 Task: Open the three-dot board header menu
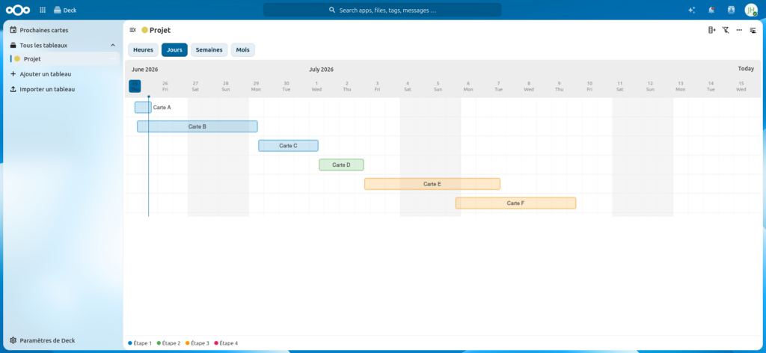tap(739, 30)
